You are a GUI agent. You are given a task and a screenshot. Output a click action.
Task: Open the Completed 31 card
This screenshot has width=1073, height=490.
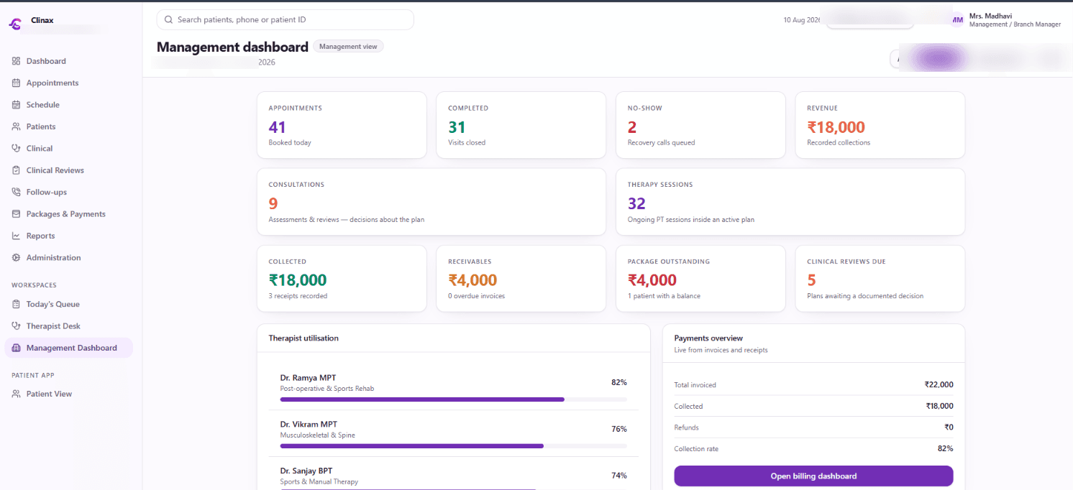[521, 125]
